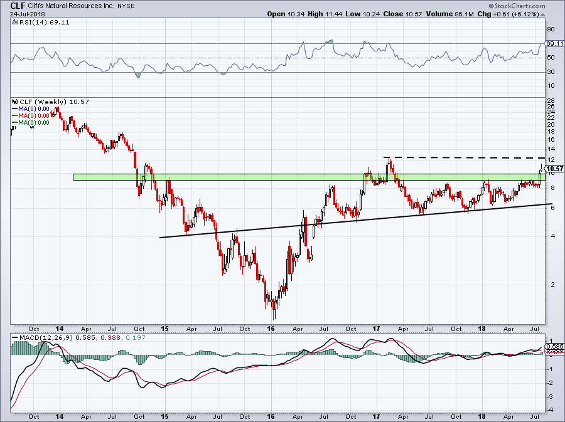The image size is (565, 422).
Task: Click the 0.585 MACD value tag
Action: pos(555,347)
